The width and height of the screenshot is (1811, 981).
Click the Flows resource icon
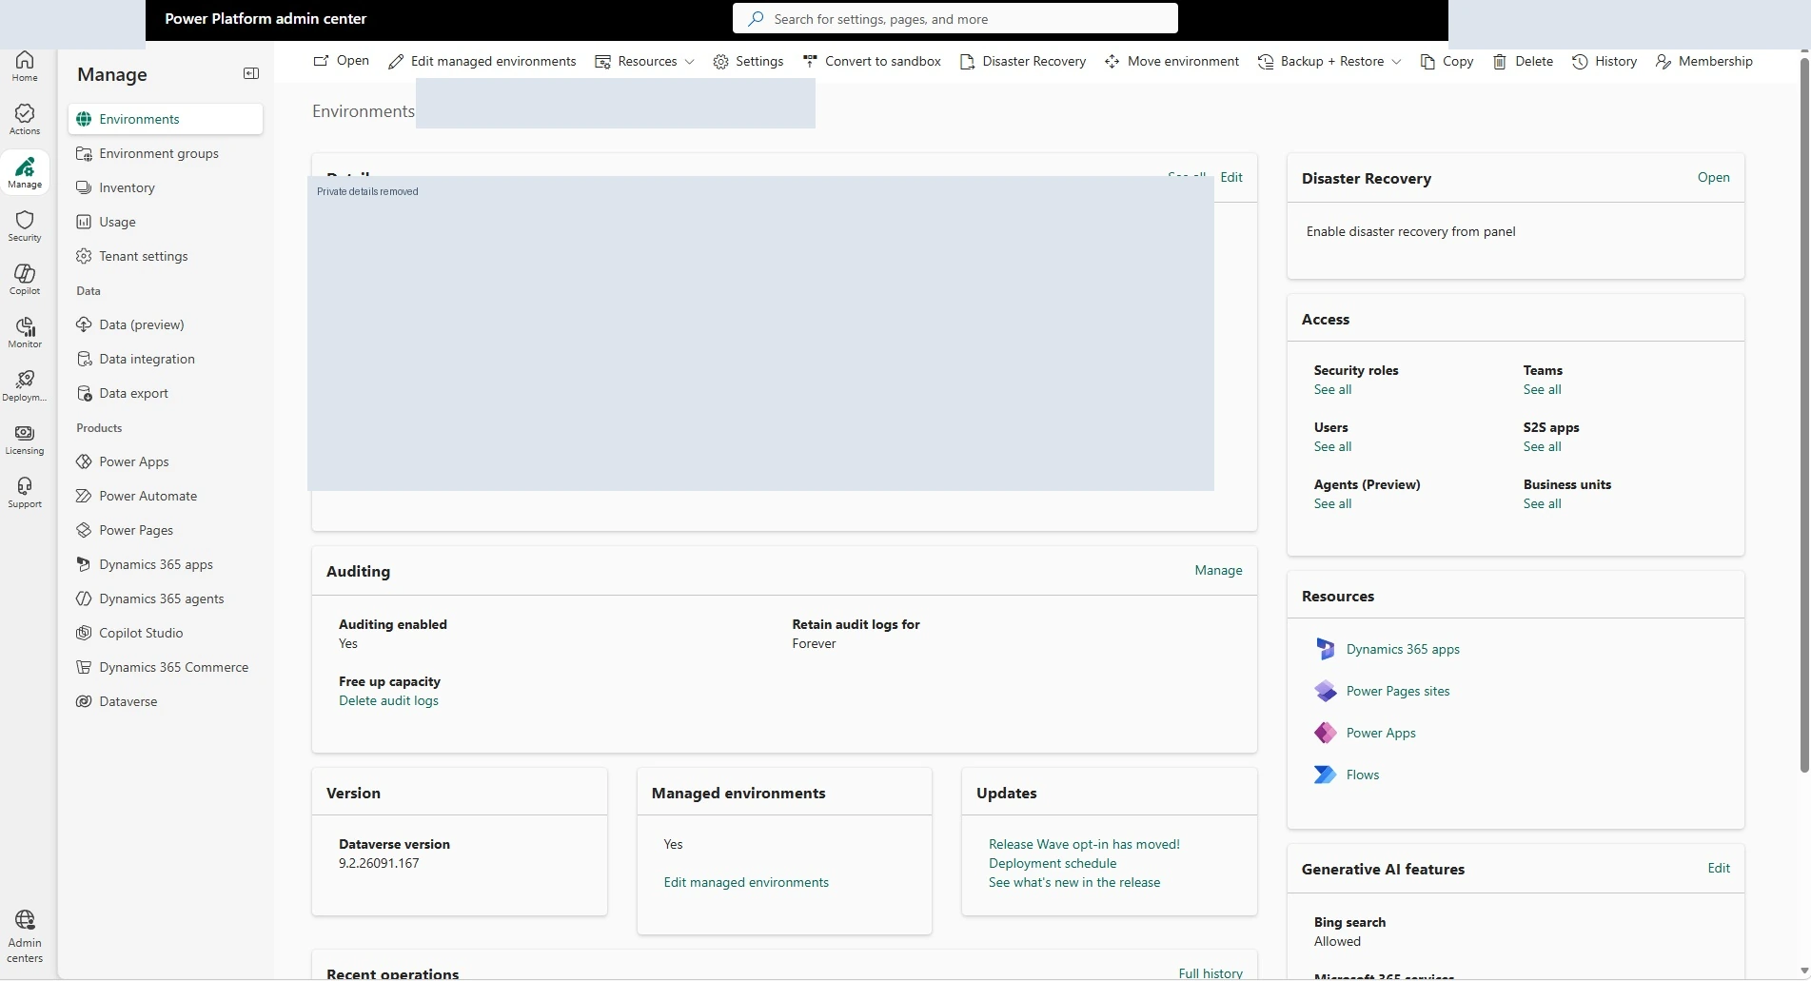(1325, 775)
